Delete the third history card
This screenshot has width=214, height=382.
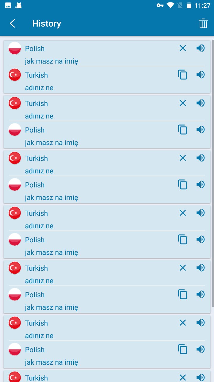182,158
